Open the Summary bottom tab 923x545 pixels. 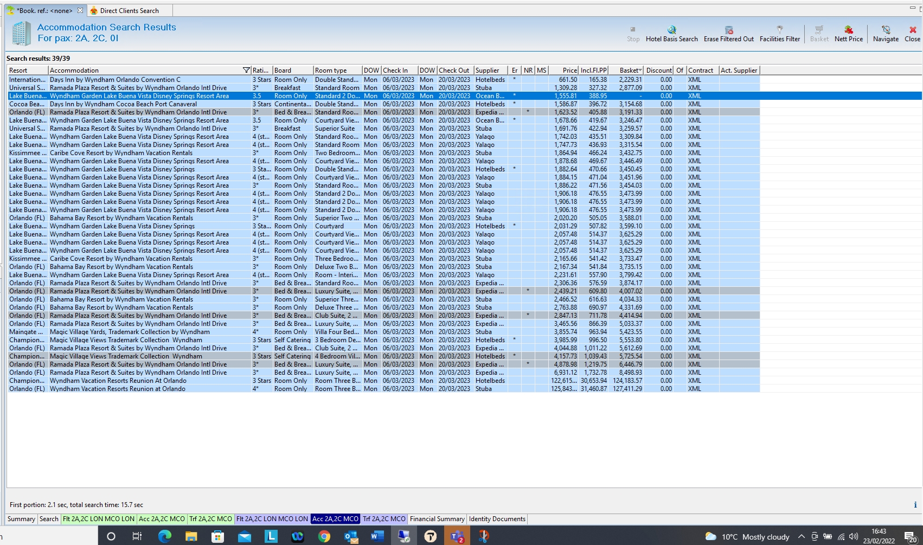pos(21,519)
